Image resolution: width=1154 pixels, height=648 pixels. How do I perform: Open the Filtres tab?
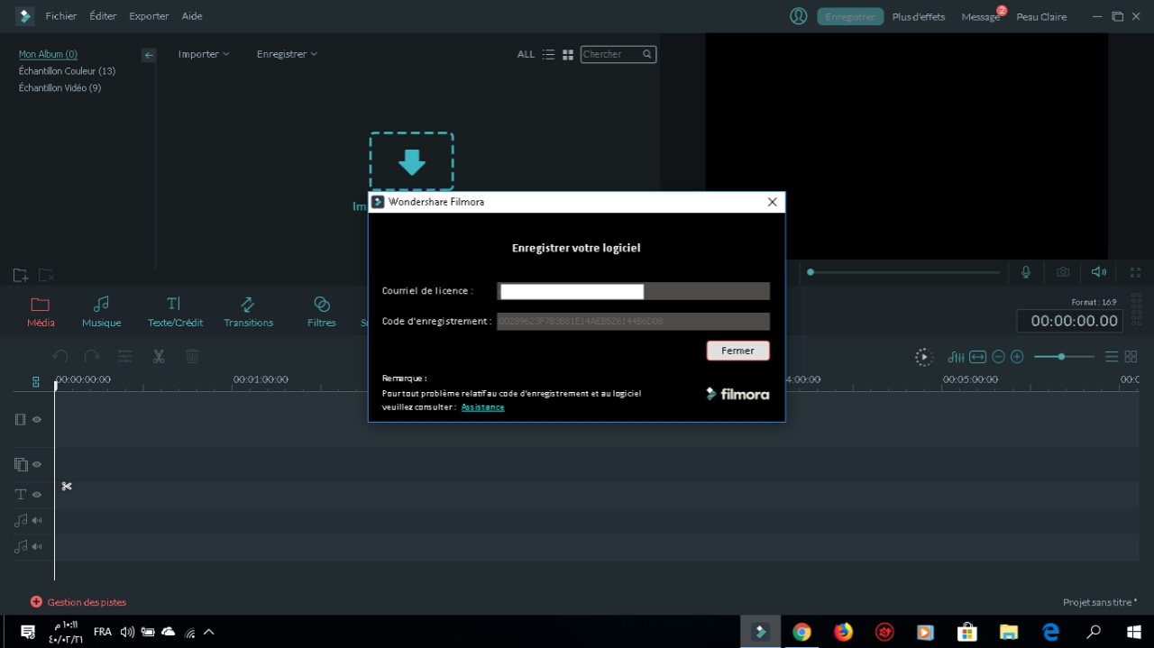point(321,312)
